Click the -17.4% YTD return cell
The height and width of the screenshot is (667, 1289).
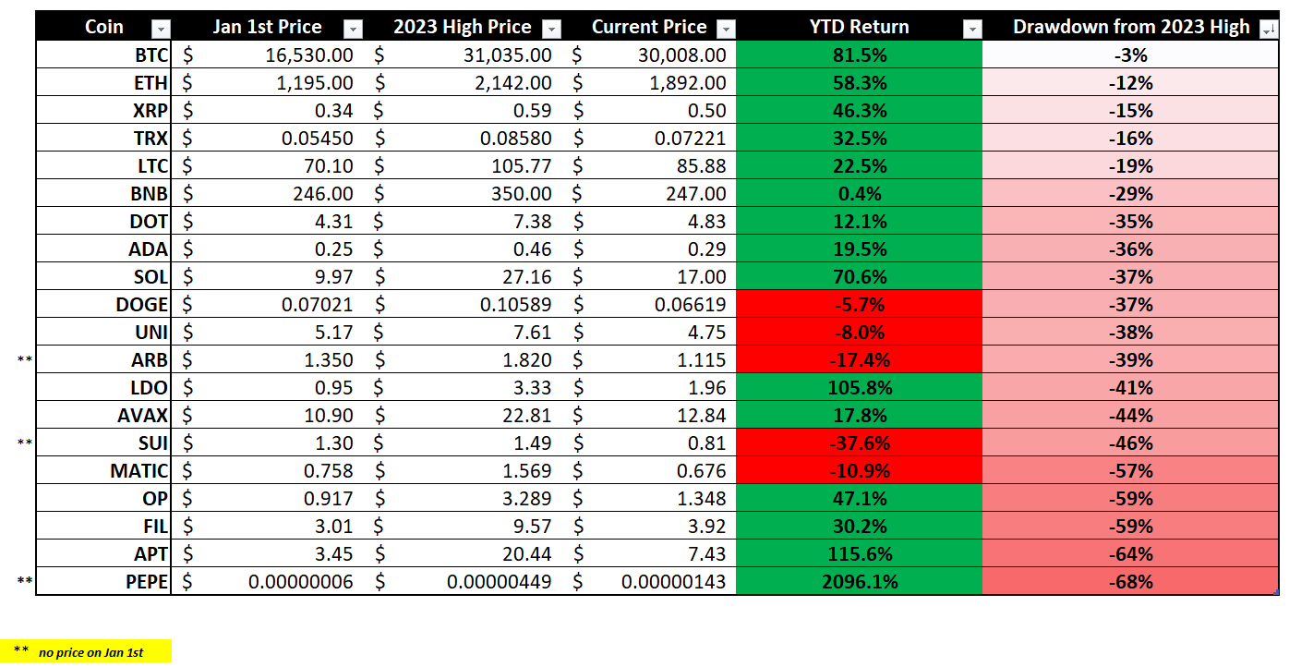(x=860, y=360)
